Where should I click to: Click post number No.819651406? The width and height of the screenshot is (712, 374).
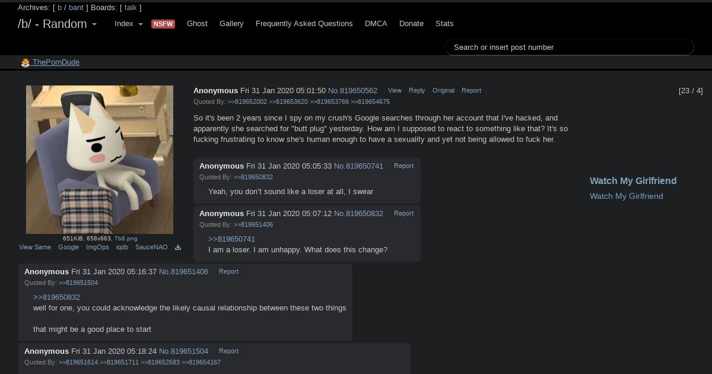point(183,272)
